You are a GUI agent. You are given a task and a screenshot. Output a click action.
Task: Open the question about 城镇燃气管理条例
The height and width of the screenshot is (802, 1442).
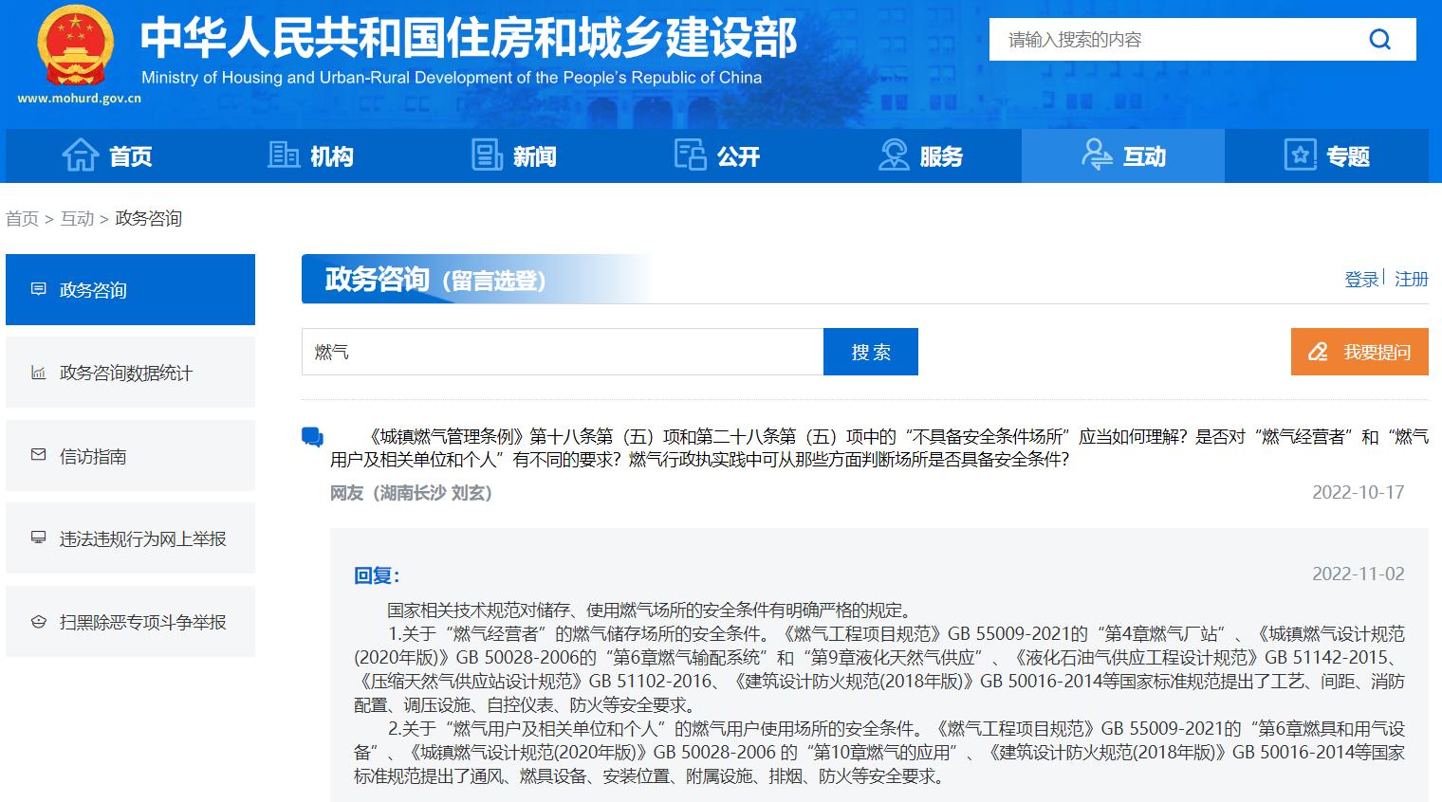tap(878, 447)
